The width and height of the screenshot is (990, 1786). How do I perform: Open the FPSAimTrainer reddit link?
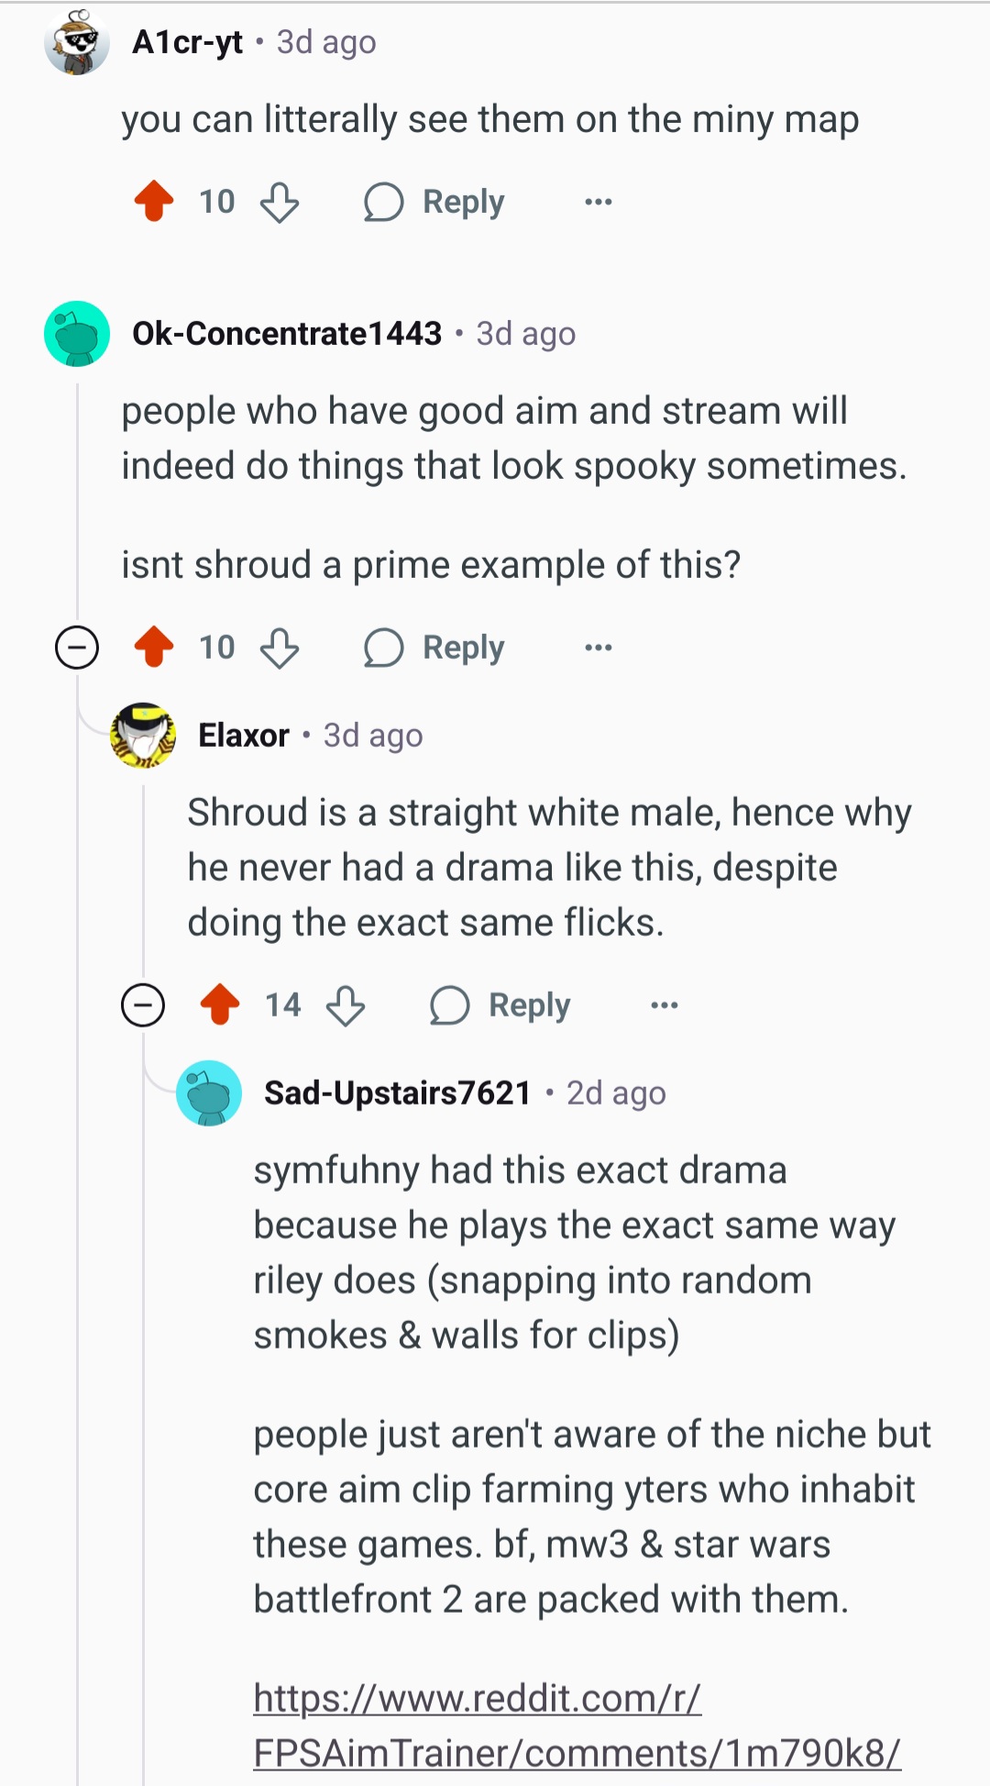pos(577,1725)
